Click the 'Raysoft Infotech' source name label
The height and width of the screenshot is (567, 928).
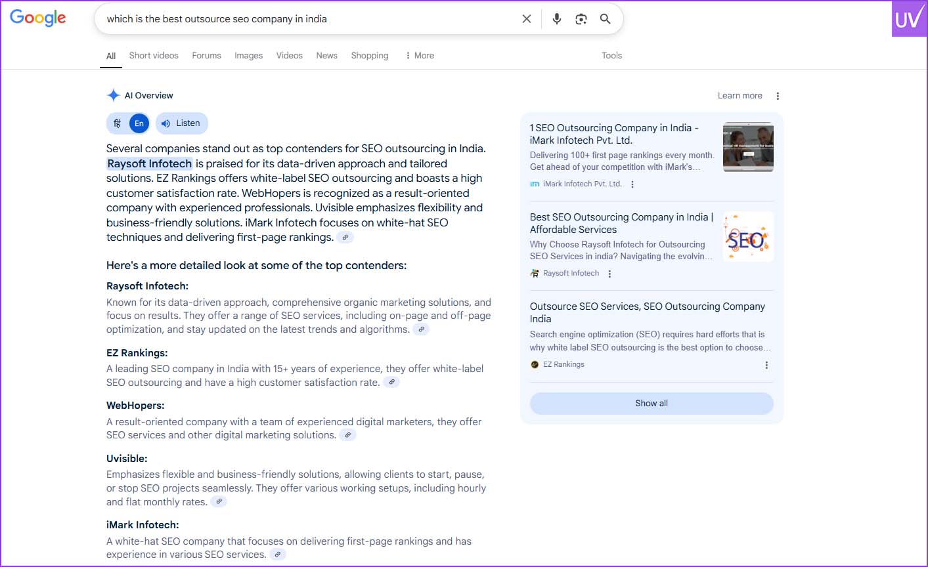(571, 274)
